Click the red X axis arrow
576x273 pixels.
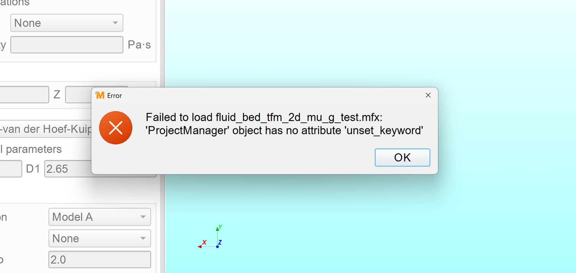point(200,246)
